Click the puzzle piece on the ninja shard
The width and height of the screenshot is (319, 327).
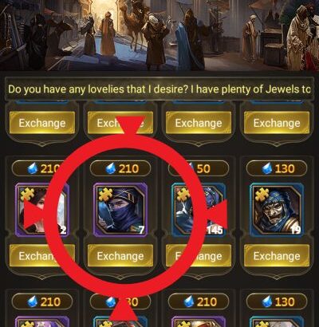click(105, 195)
